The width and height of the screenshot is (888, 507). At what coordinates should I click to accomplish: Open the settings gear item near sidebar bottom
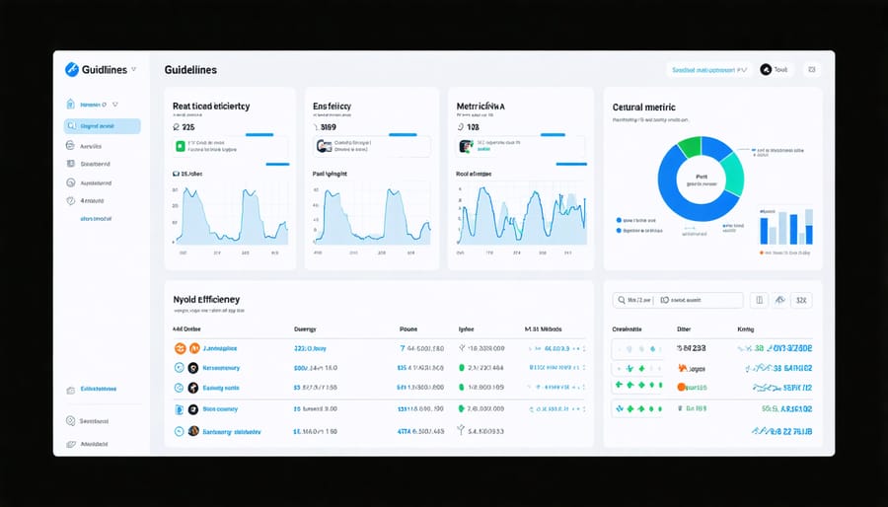click(x=88, y=421)
